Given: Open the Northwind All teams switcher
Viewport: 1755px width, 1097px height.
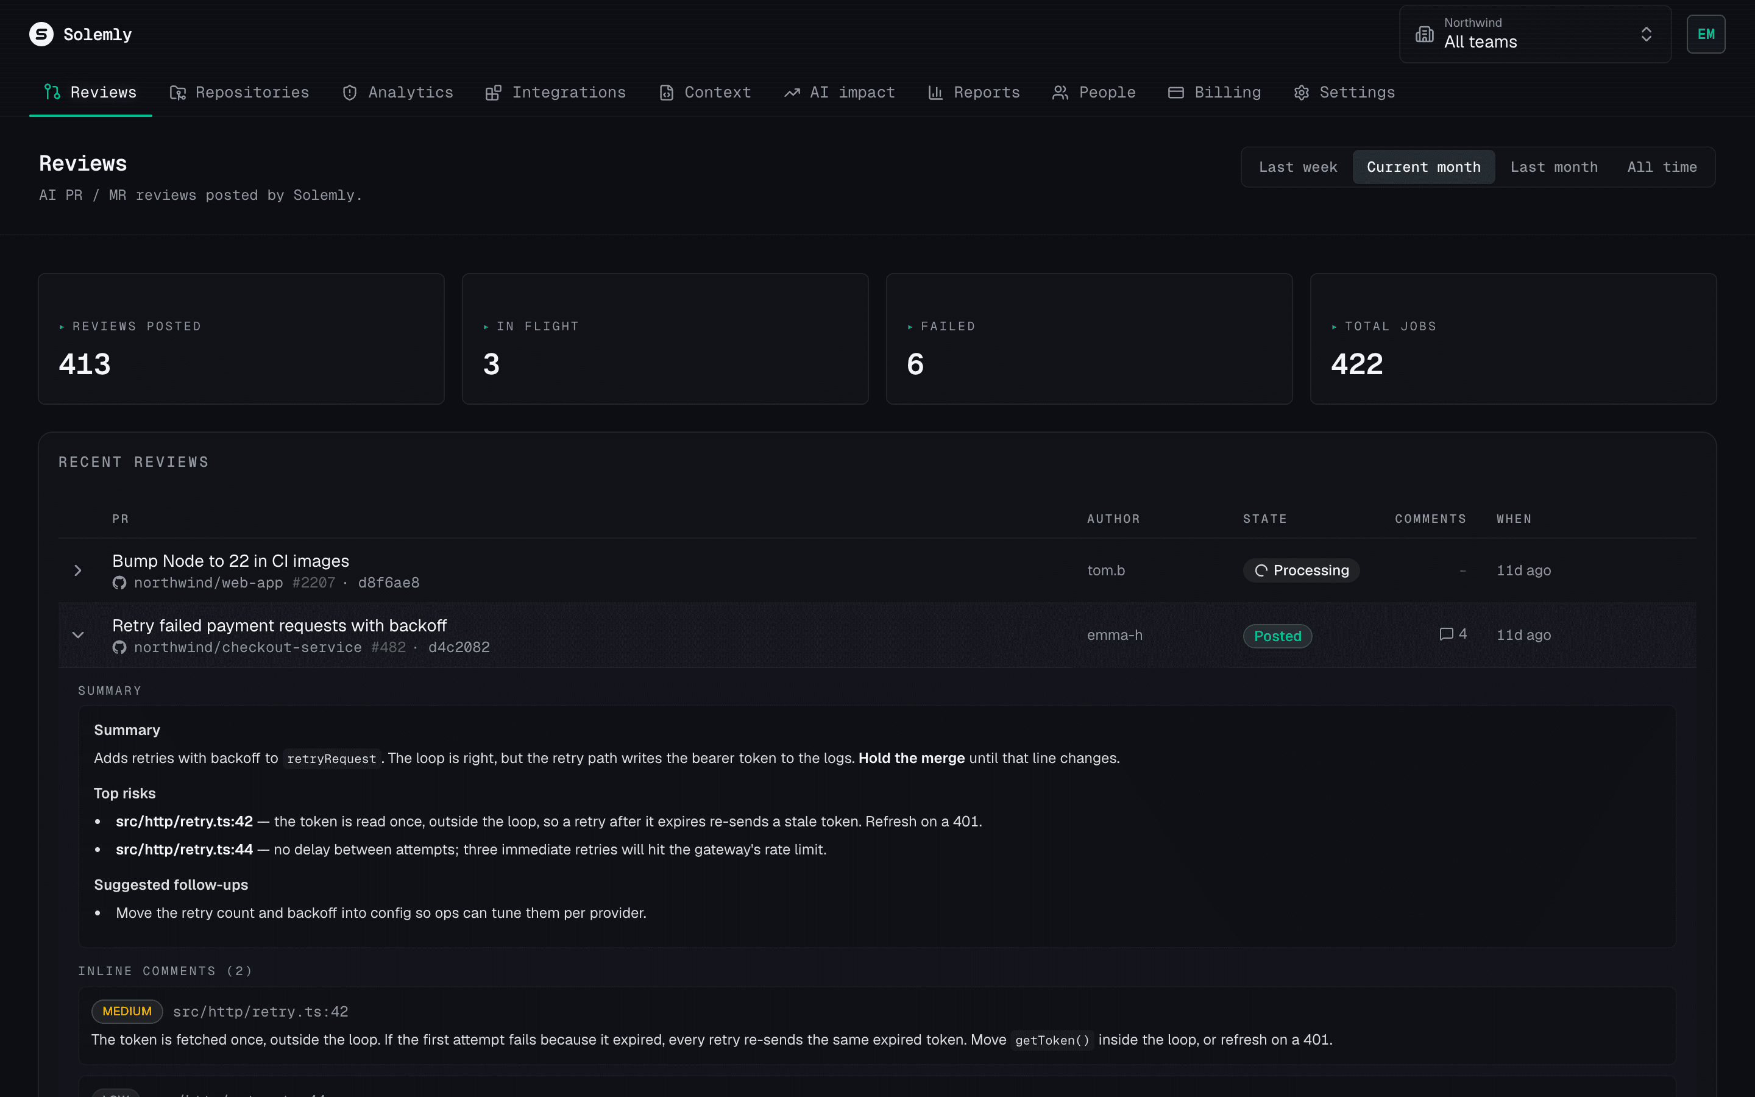Looking at the screenshot, I should (1534, 34).
